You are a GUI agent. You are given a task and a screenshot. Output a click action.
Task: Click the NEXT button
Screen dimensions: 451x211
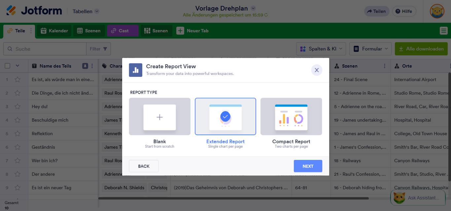point(308,166)
